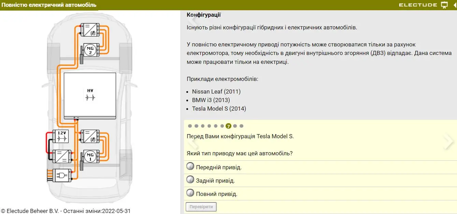Image resolution: width=457 pixels, height=214 pixels.
Task: Click 'Перед Вами конфігурація Tesla Model S.' text
Action: point(240,136)
